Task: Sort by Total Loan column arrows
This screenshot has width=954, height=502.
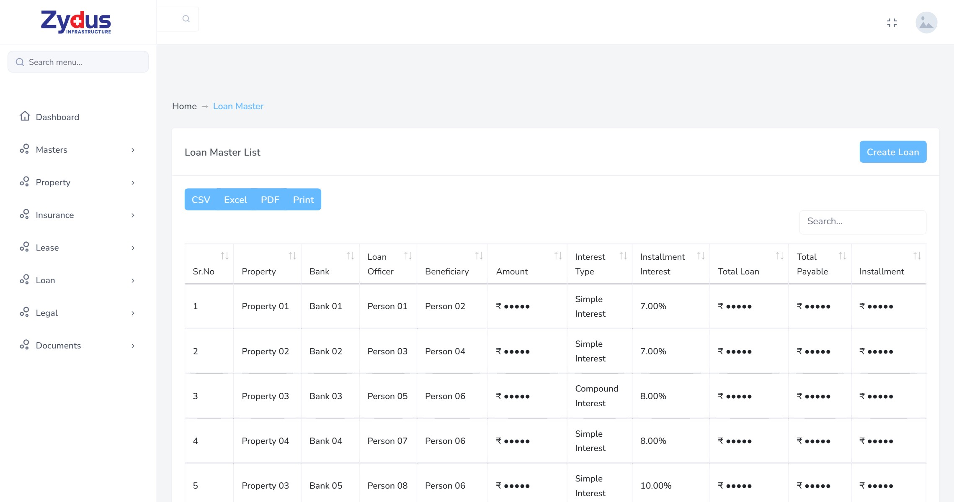Action: pyautogui.click(x=780, y=256)
